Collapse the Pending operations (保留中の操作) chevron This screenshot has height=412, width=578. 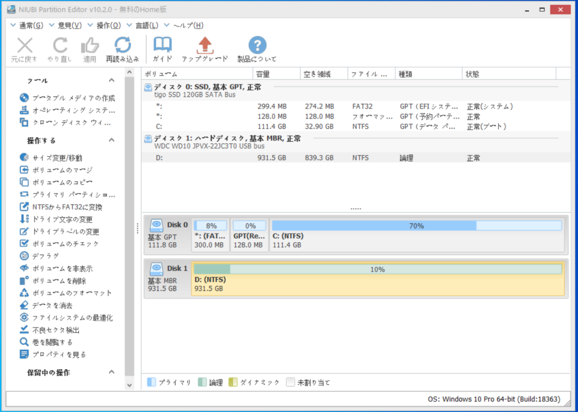[x=111, y=372]
